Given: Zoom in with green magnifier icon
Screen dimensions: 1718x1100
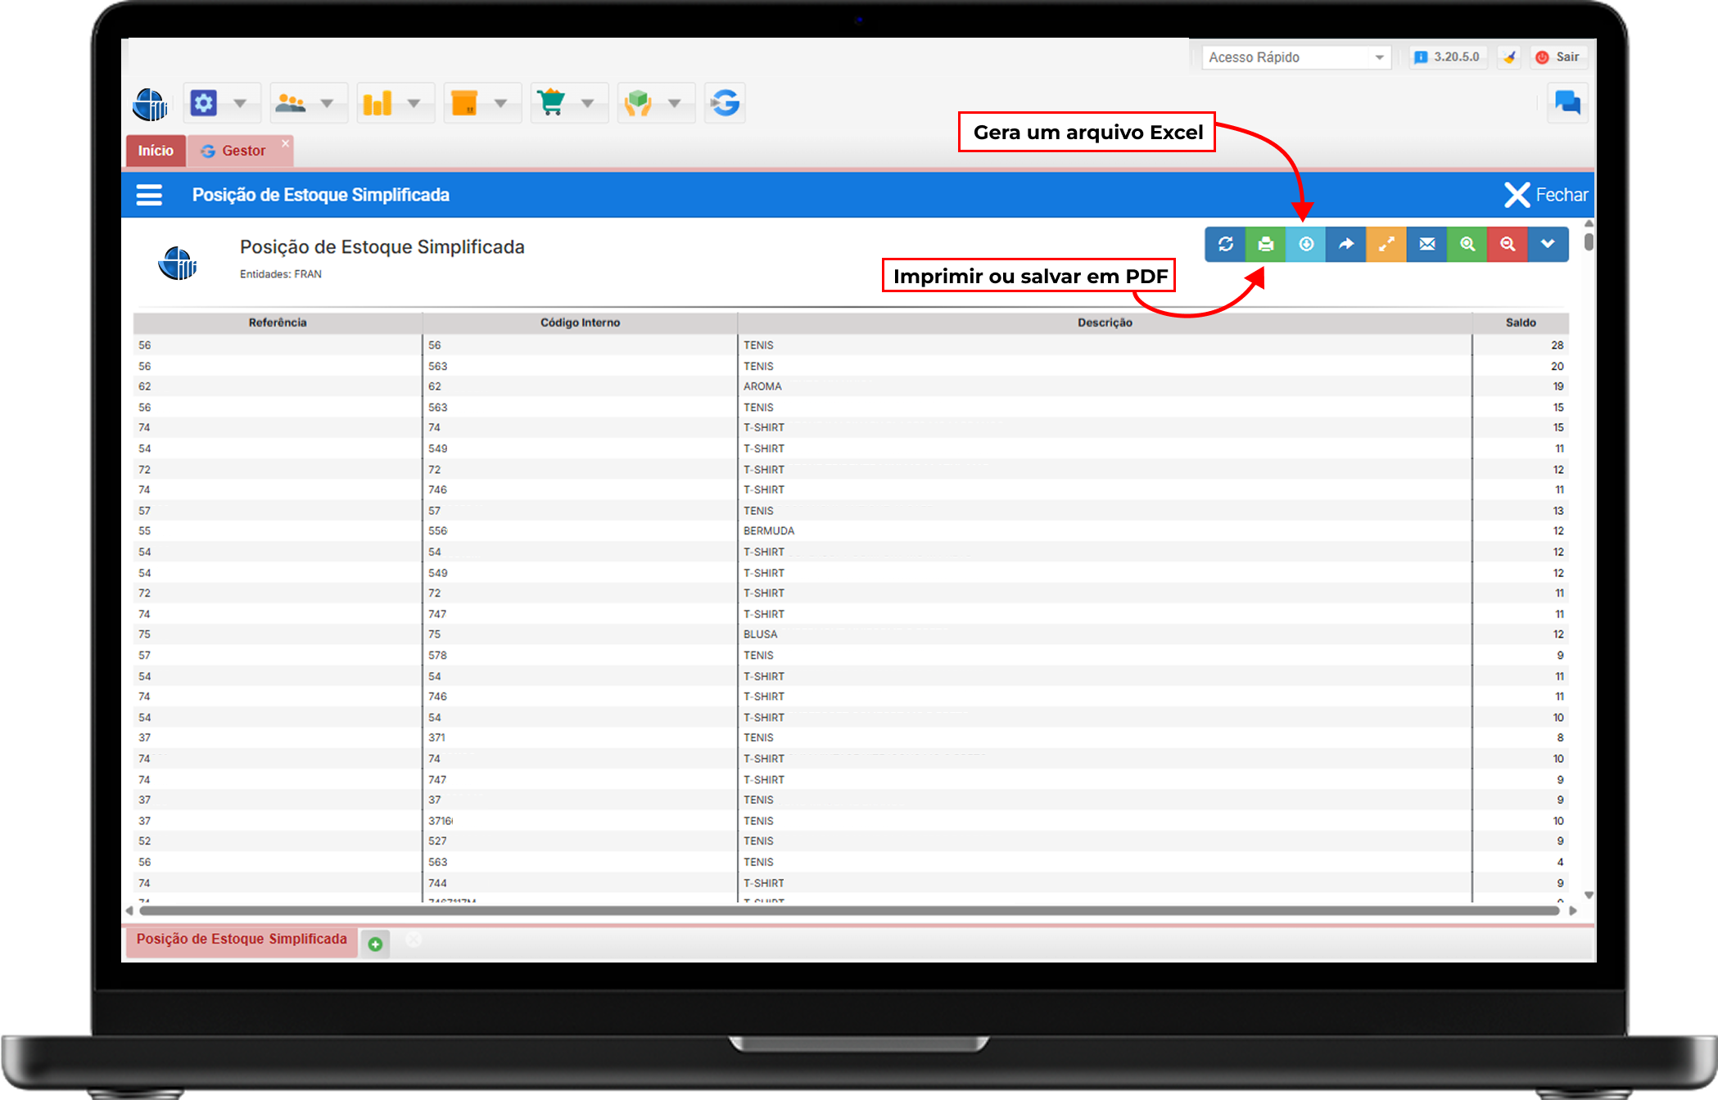Looking at the screenshot, I should [x=1467, y=244].
